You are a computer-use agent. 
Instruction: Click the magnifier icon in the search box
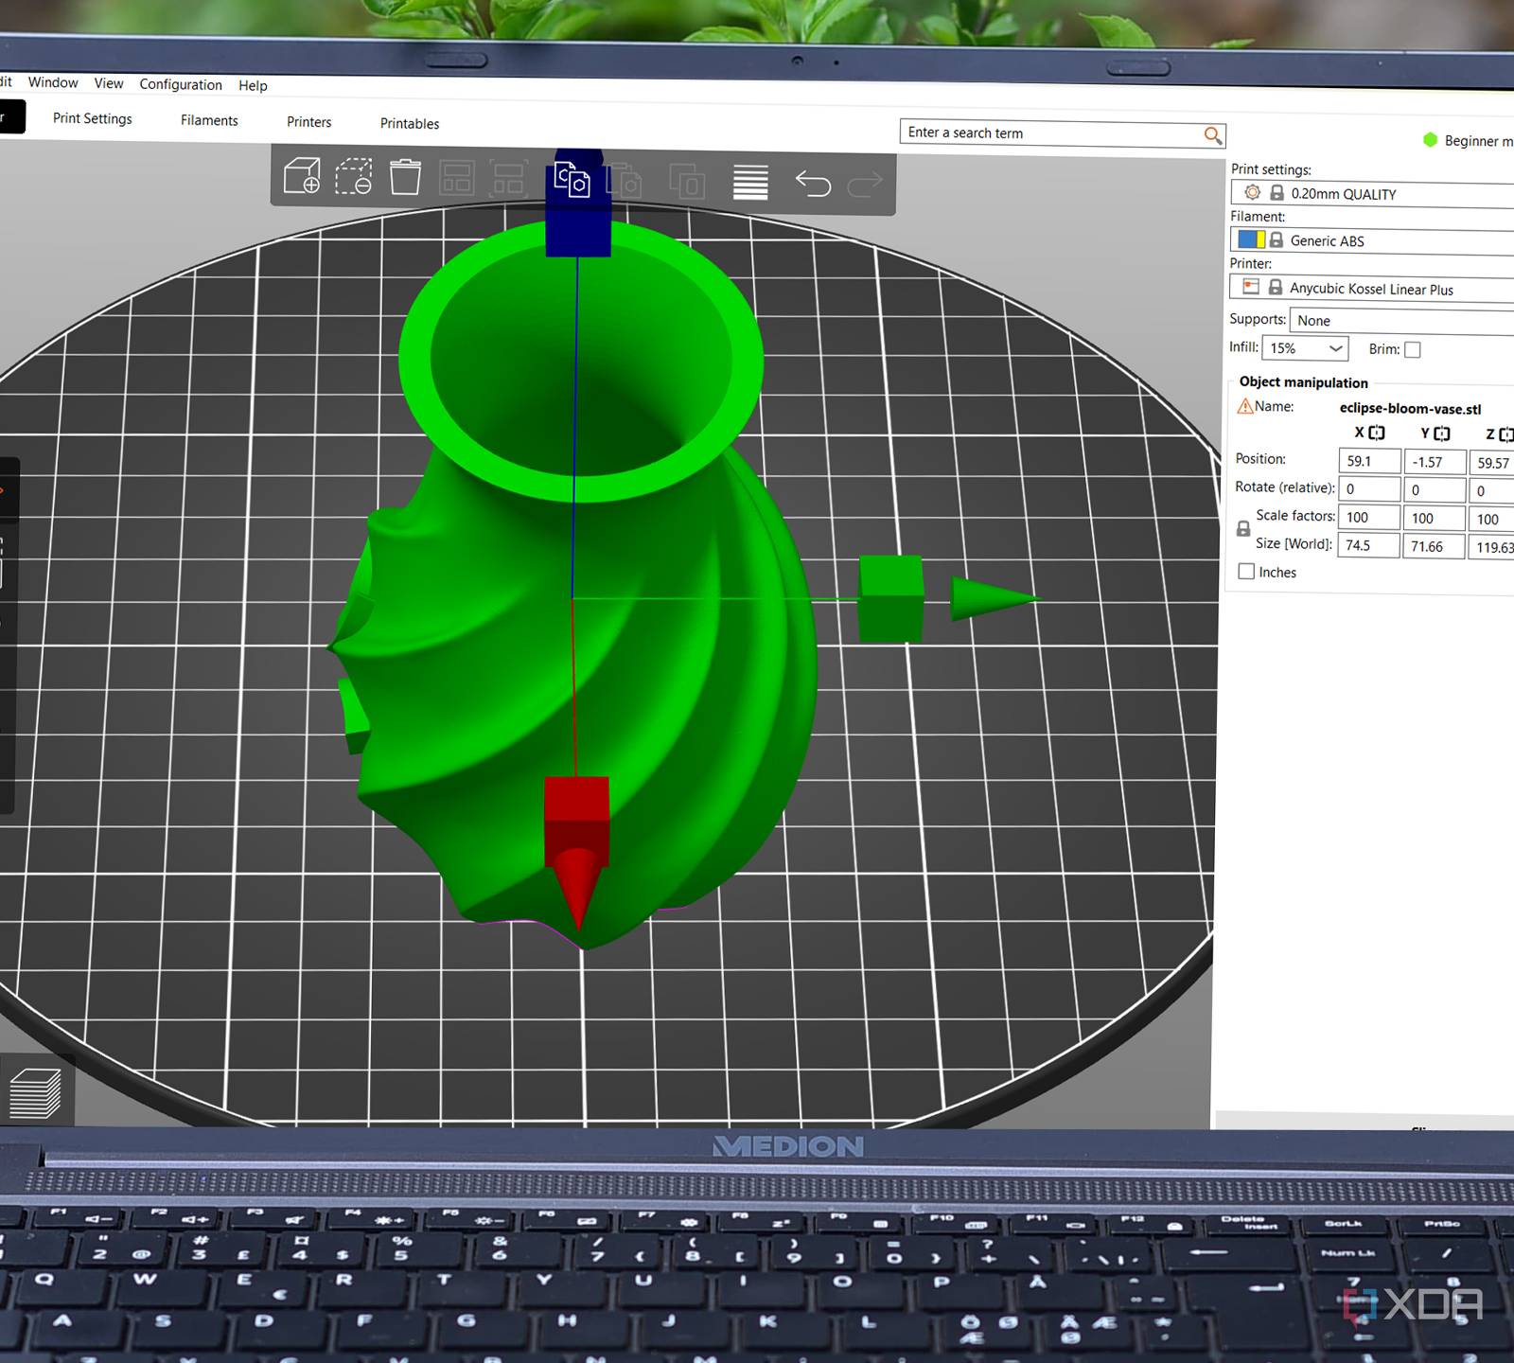pyautogui.click(x=1212, y=135)
